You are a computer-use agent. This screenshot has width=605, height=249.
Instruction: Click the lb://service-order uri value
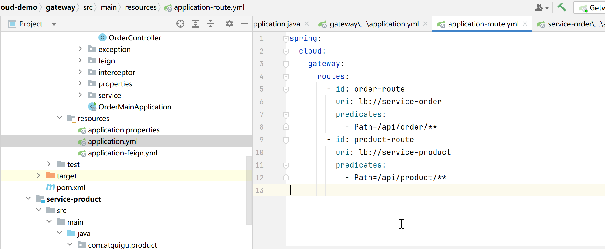[400, 102]
